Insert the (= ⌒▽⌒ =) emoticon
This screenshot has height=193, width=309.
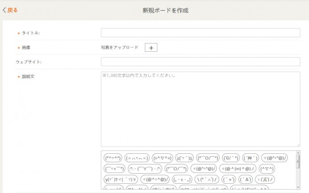click(x=137, y=158)
